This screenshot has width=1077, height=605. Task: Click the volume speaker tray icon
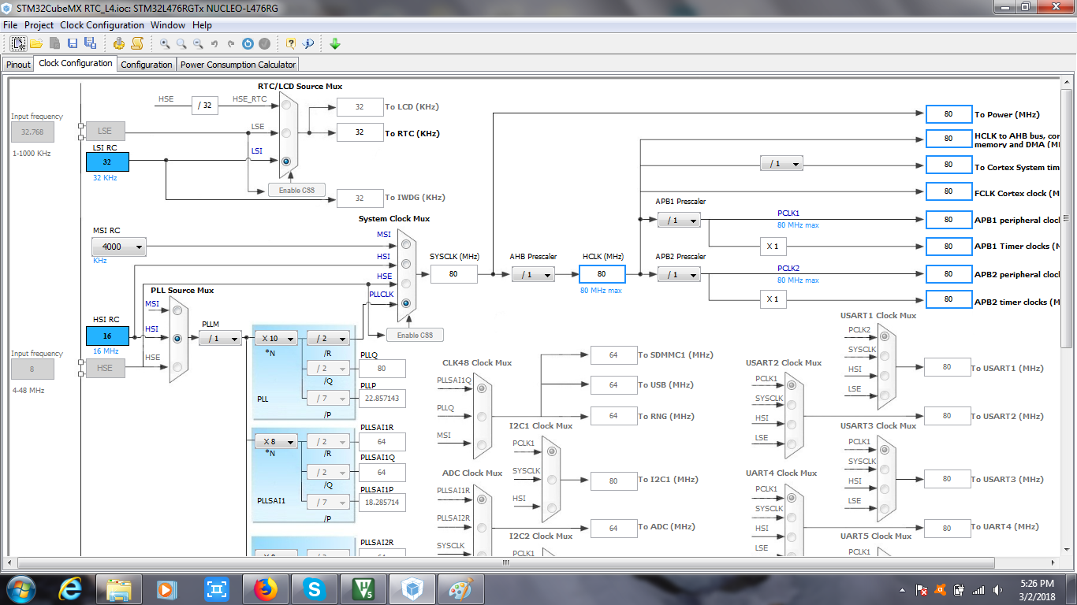pos(997,589)
